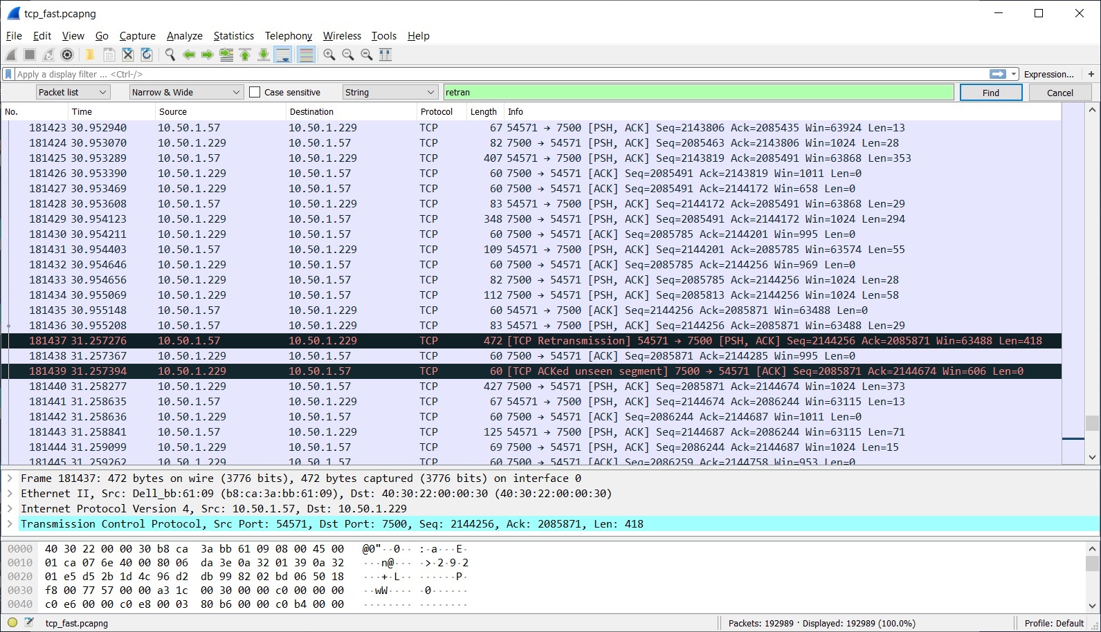Go forward in packet history
The height and width of the screenshot is (632, 1101).
(x=207, y=55)
